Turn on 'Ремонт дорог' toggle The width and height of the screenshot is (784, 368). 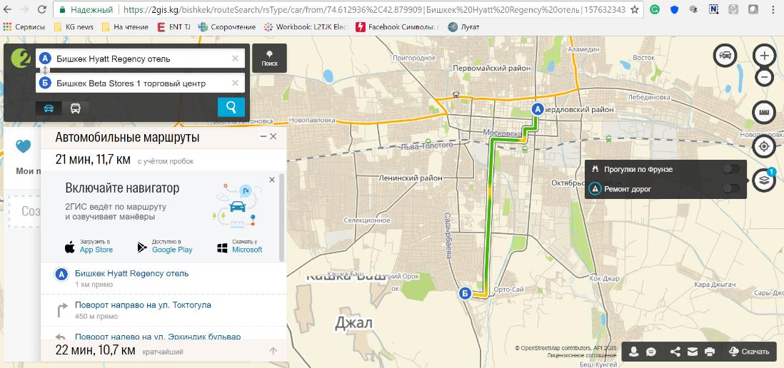[730, 189]
